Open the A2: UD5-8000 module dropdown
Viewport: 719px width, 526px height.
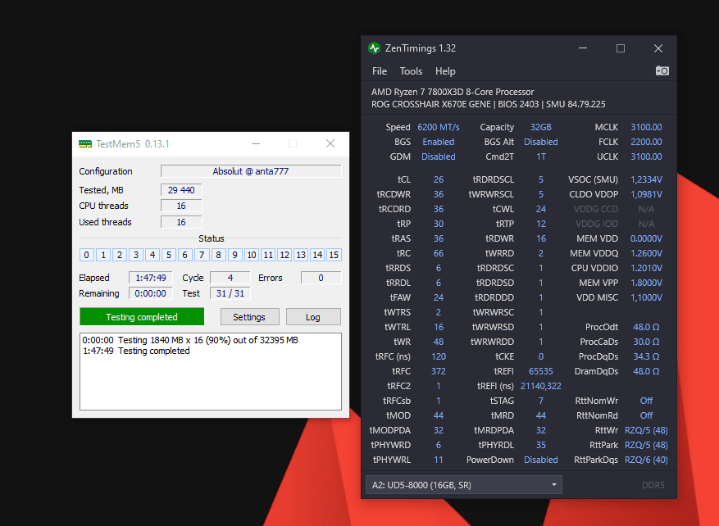(x=463, y=485)
